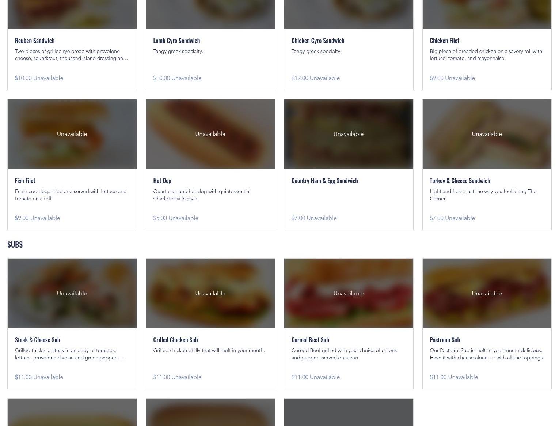This screenshot has width=559, height=426.
Task: Click the SUBS section heading
Action: [15, 244]
